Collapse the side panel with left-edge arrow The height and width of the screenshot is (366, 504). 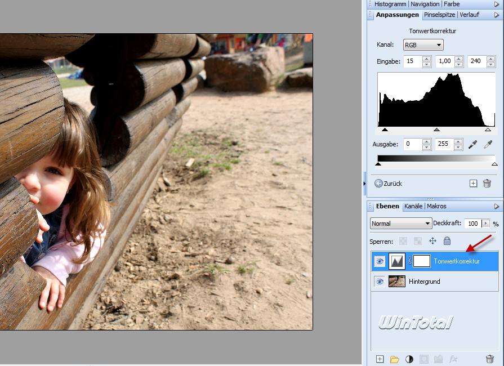[364, 184]
